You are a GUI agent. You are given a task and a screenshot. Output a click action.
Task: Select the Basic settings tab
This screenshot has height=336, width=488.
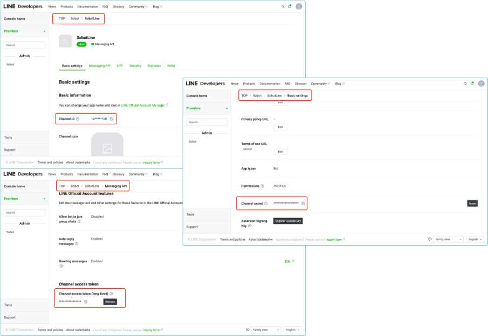pos(72,66)
